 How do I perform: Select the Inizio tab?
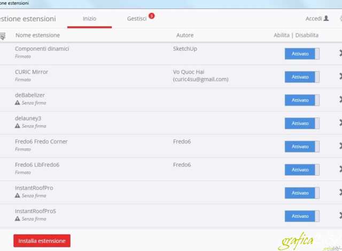coord(89,18)
